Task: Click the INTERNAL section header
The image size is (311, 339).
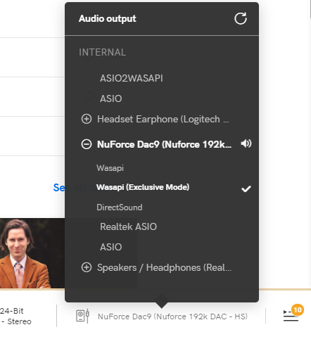Action: (x=102, y=52)
